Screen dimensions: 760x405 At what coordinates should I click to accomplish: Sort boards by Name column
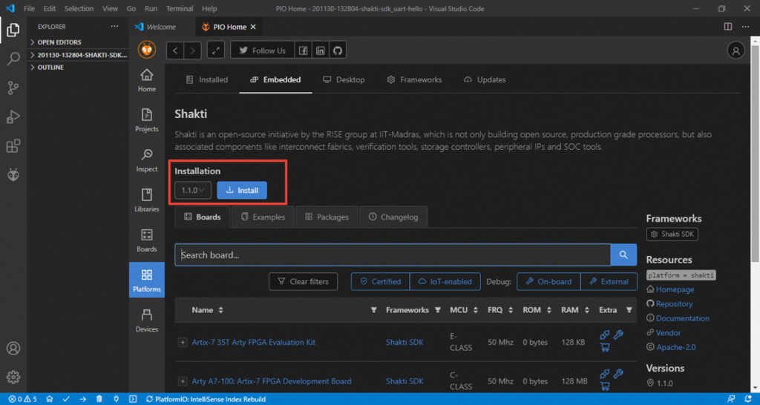tap(221, 309)
